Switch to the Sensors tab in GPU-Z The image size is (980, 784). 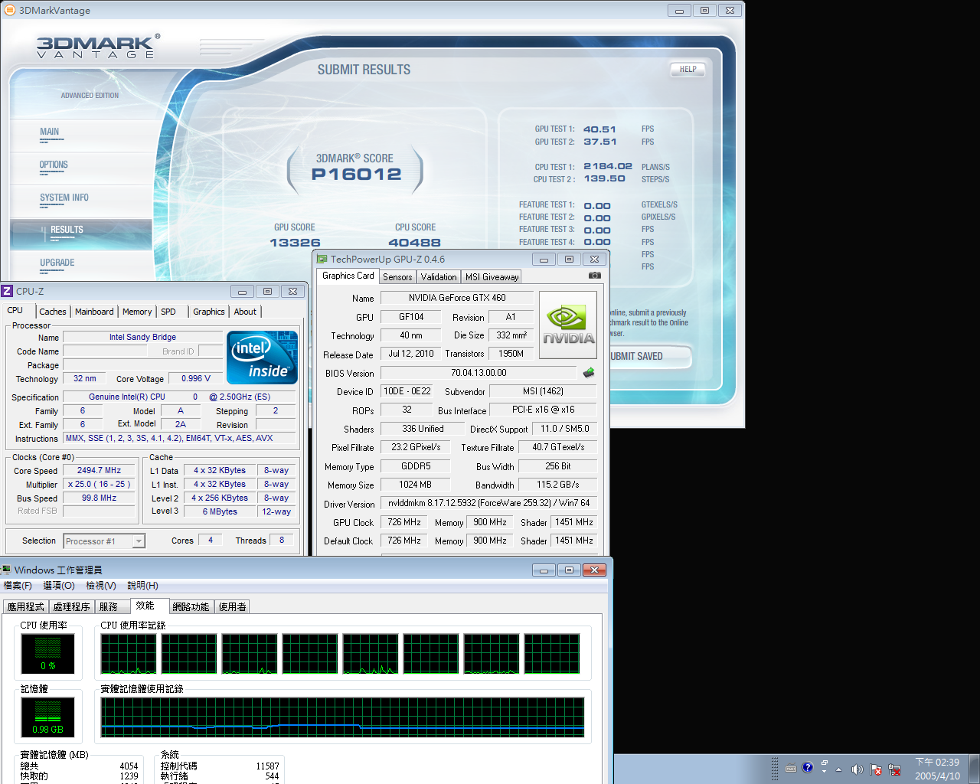397,277
